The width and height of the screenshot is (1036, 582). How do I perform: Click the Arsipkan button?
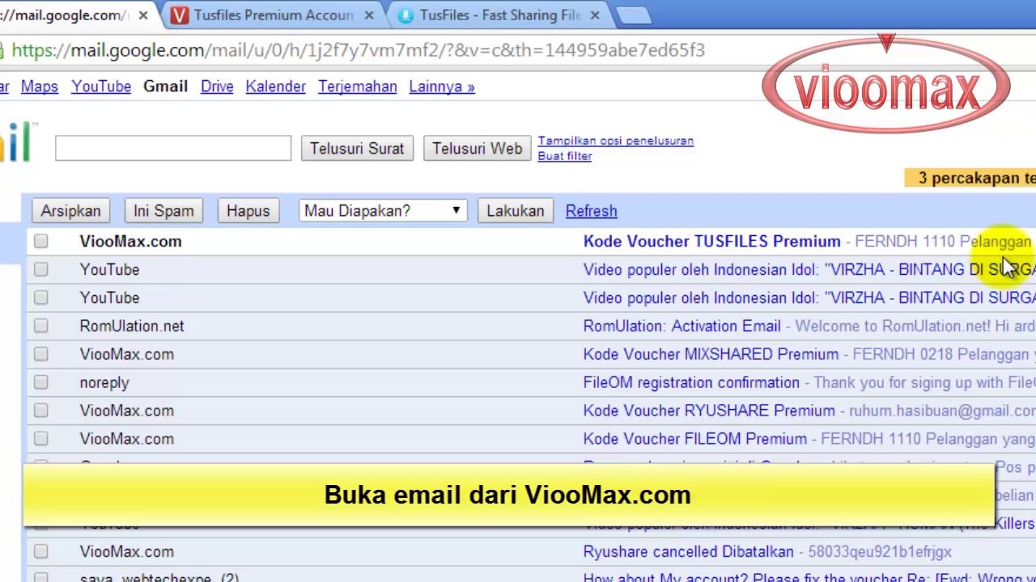click(x=71, y=211)
